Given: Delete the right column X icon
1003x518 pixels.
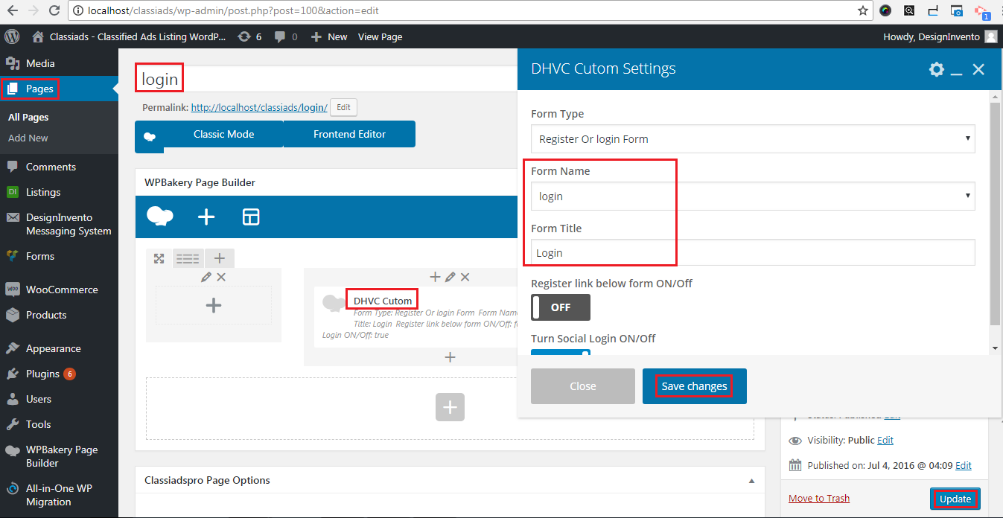Looking at the screenshot, I should pos(465,277).
